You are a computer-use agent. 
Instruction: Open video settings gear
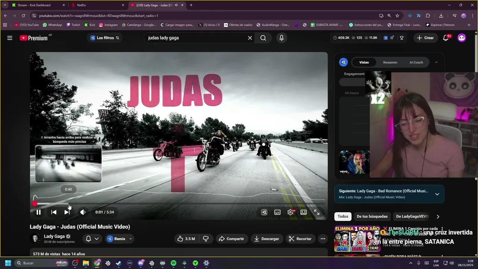(x=290, y=212)
